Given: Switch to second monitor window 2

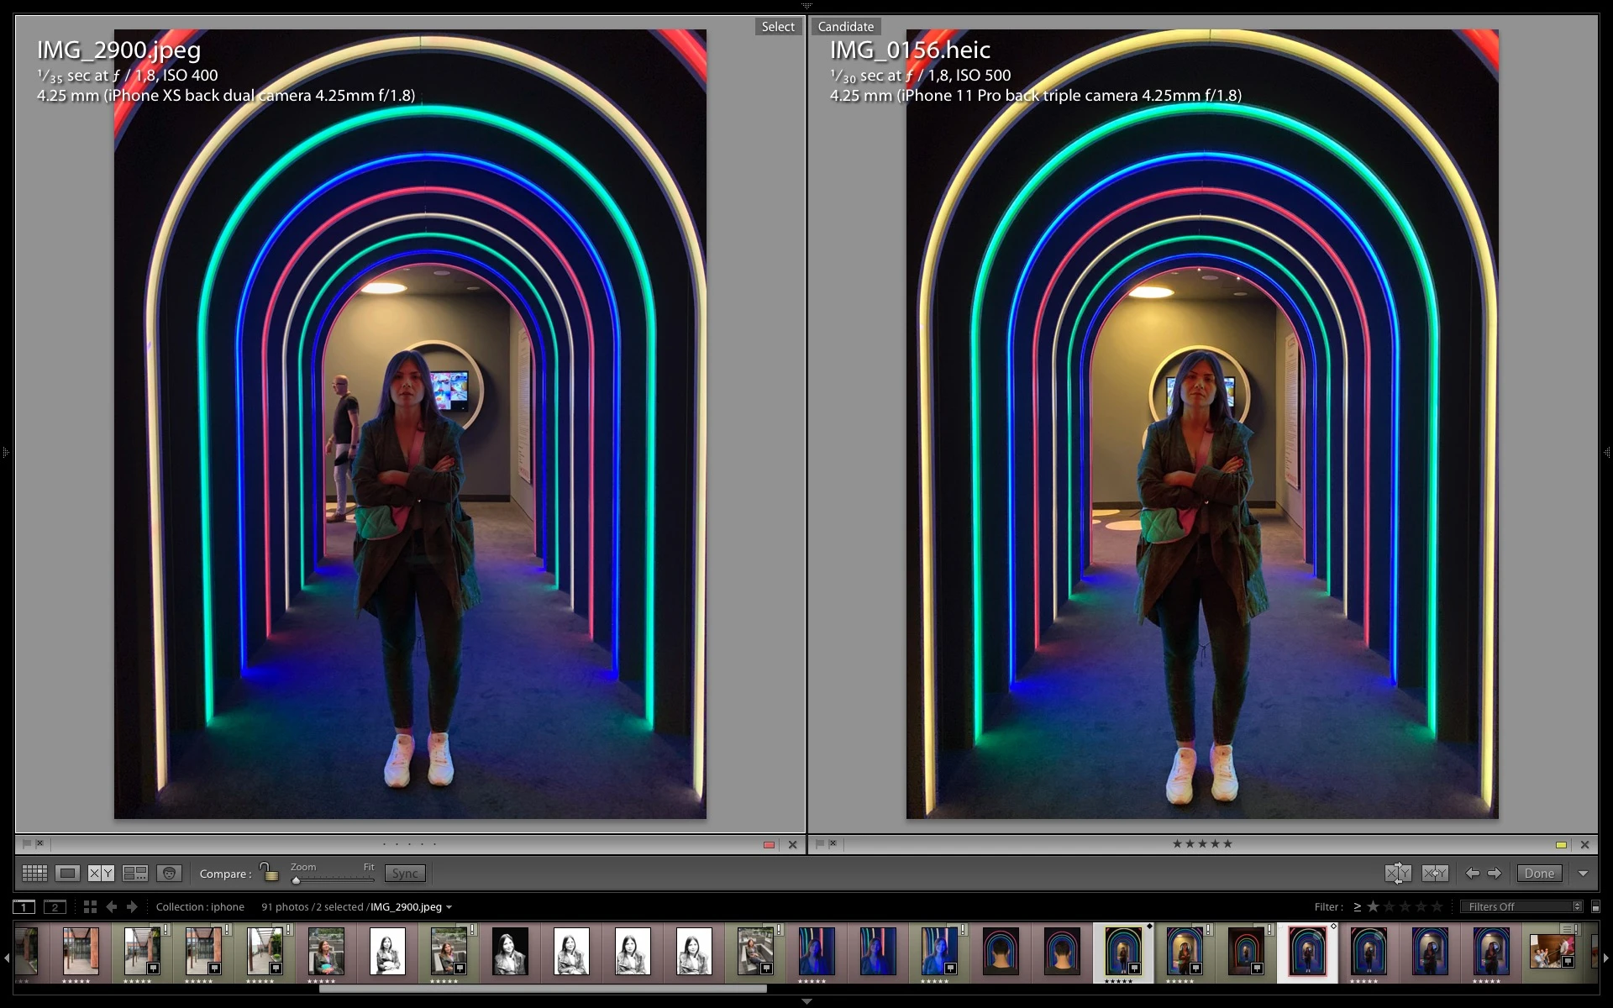Looking at the screenshot, I should click(x=55, y=907).
